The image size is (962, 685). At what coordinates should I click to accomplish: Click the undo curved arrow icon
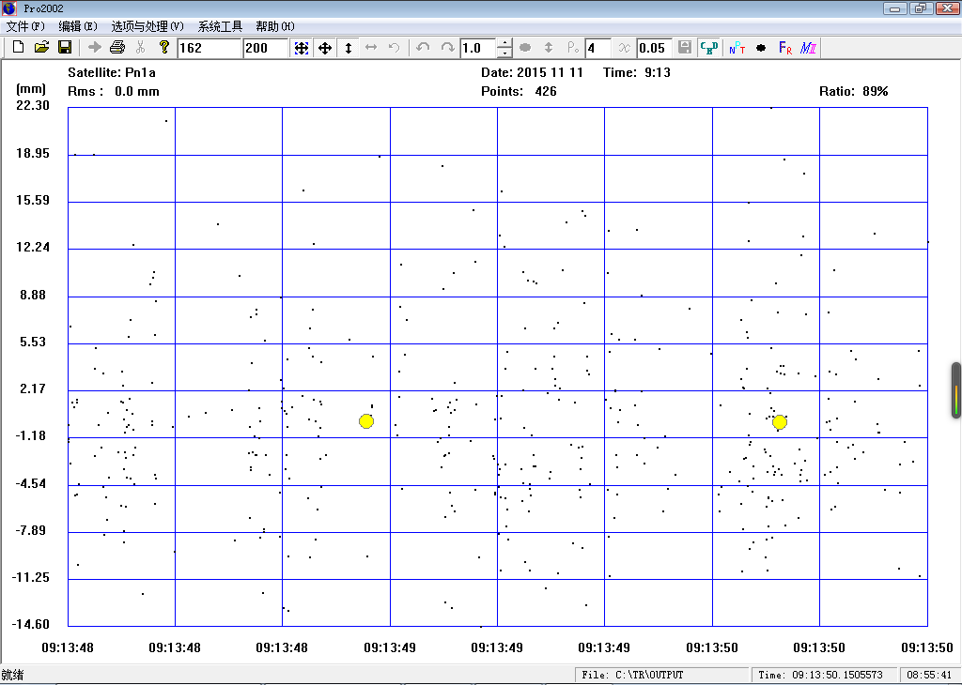point(423,48)
